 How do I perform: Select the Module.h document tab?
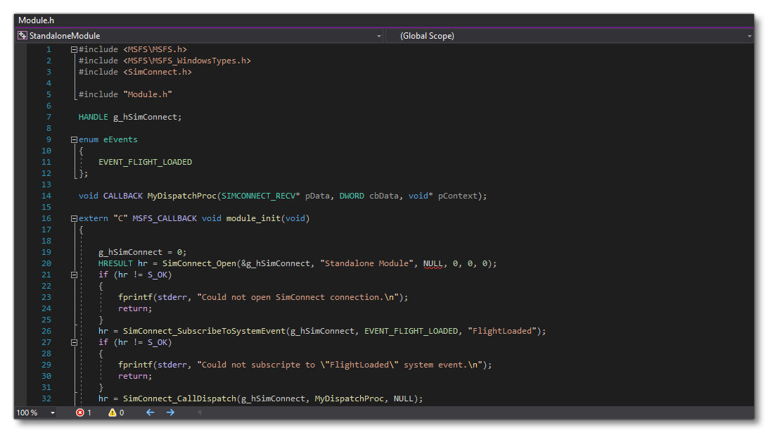click(x=36, y=20)
